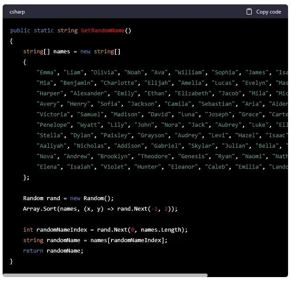Click the "Victoria" string
Screen dimensions: 292x281
tap(53, 114)
